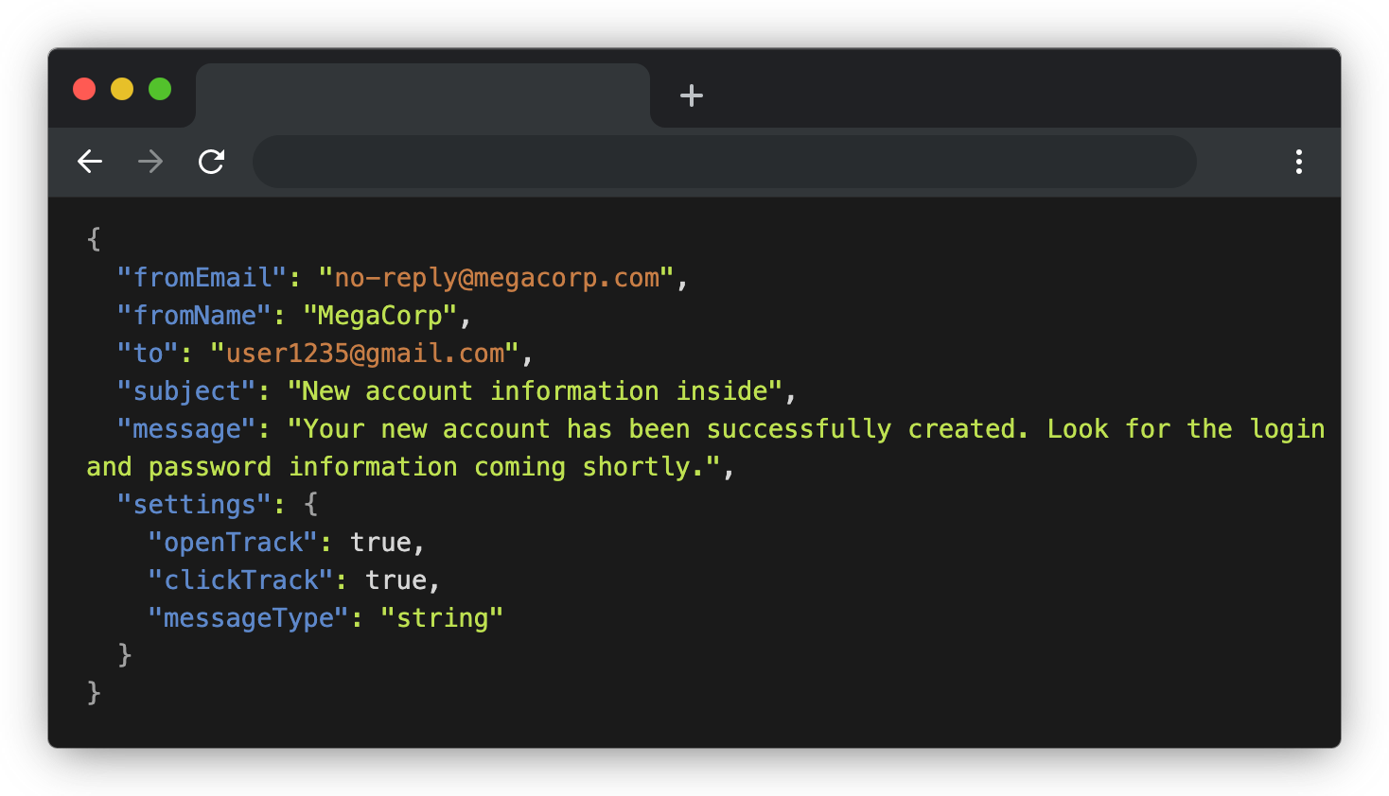Viewport: 1389px width, 796px height.
Task: Go forward with the right arrow
Action: point(150,162)
